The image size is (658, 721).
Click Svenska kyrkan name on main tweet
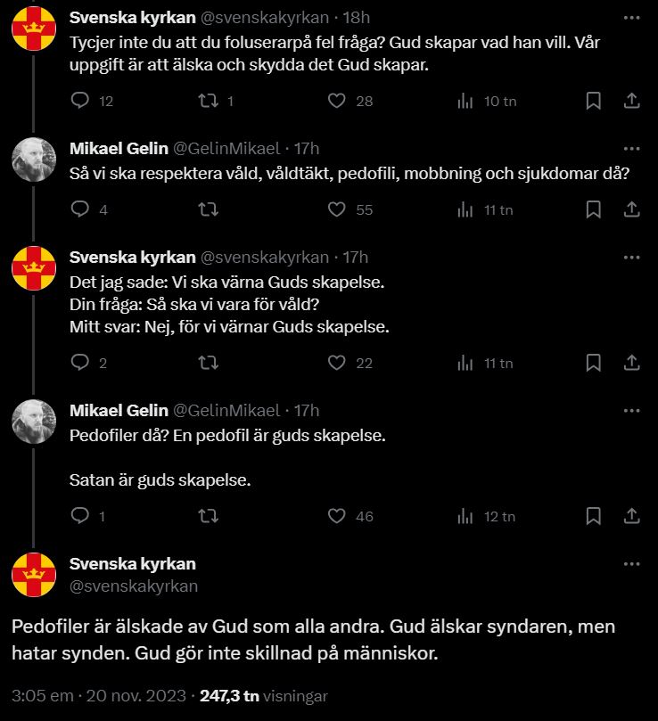click(132, 564)
